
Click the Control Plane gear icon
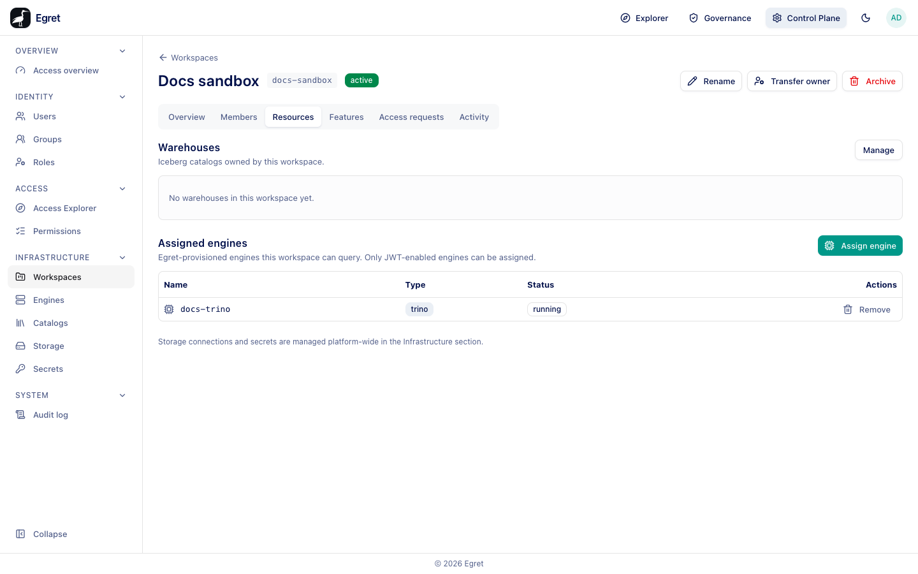coord(777,18)
